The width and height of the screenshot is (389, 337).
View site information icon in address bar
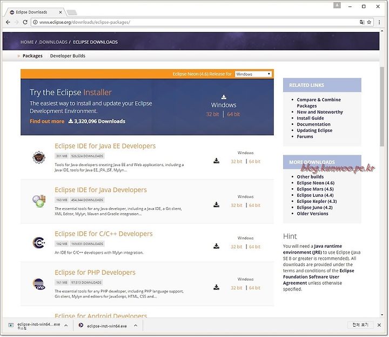pyautogui.click(x=35, y=22)
